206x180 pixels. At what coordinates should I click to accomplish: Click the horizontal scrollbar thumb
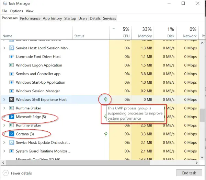(x=78, y=163)
